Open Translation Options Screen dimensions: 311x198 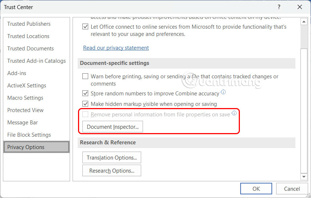112,158
